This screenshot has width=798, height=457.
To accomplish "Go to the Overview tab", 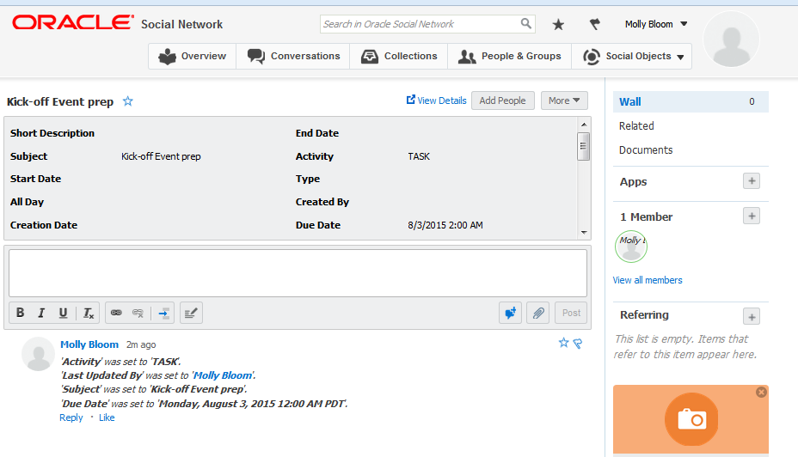I will pos(193,56).
